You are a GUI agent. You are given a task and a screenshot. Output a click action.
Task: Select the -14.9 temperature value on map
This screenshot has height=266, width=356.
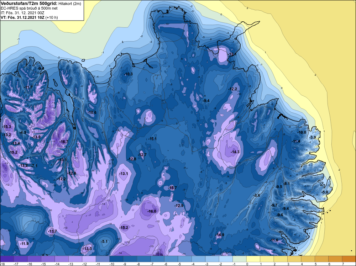tap(220, 235)
